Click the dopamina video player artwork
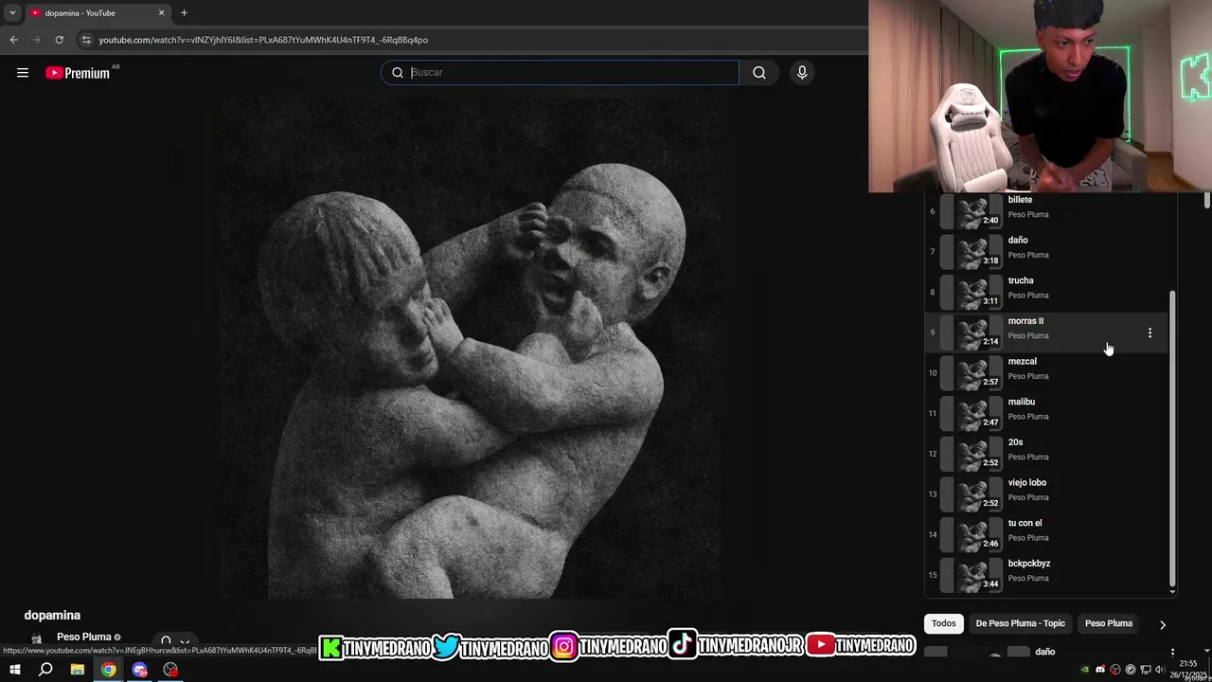The image size is (1212, 682). pos(471,349)
